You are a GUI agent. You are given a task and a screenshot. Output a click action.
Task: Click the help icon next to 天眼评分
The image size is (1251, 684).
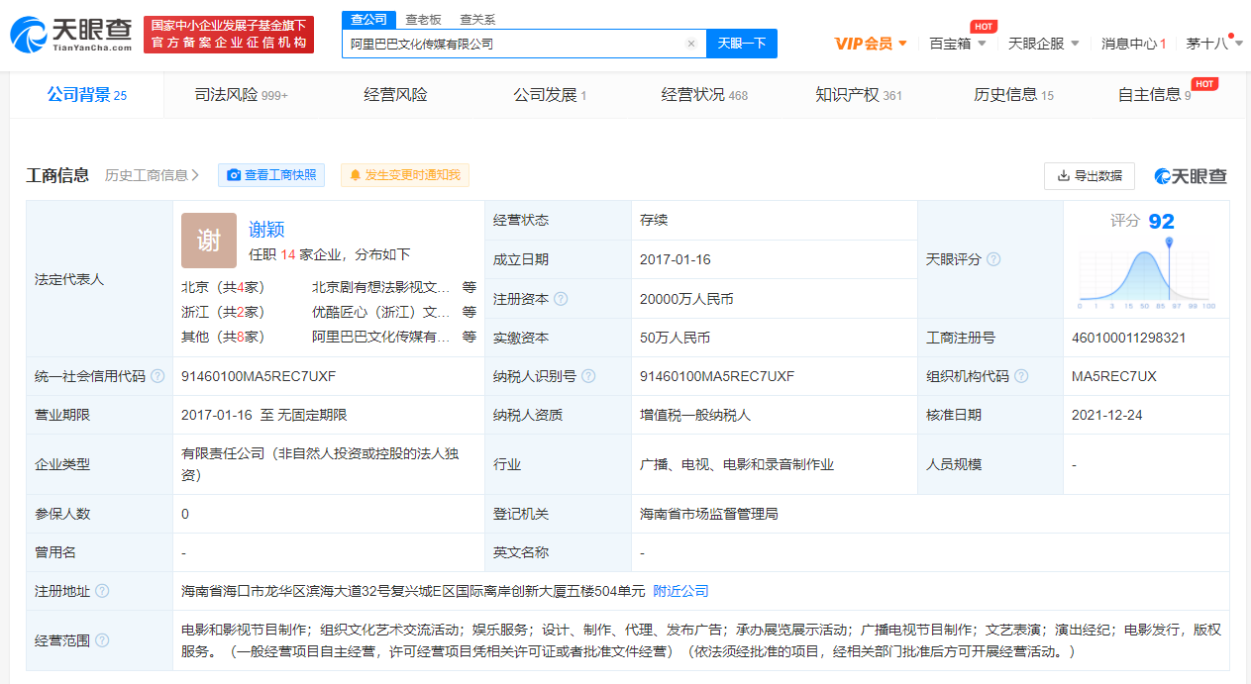pos(993,259)
